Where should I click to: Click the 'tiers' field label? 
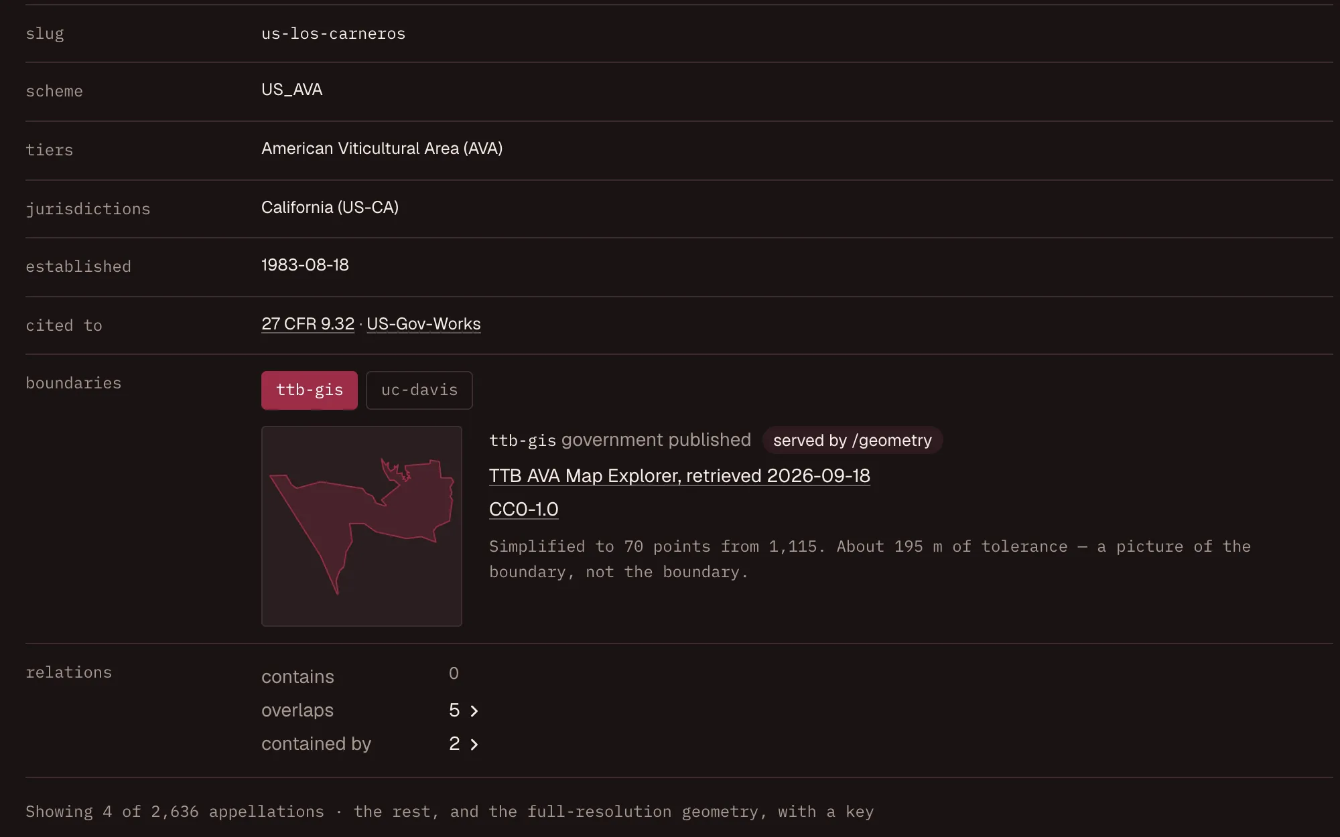pos(49,151)
